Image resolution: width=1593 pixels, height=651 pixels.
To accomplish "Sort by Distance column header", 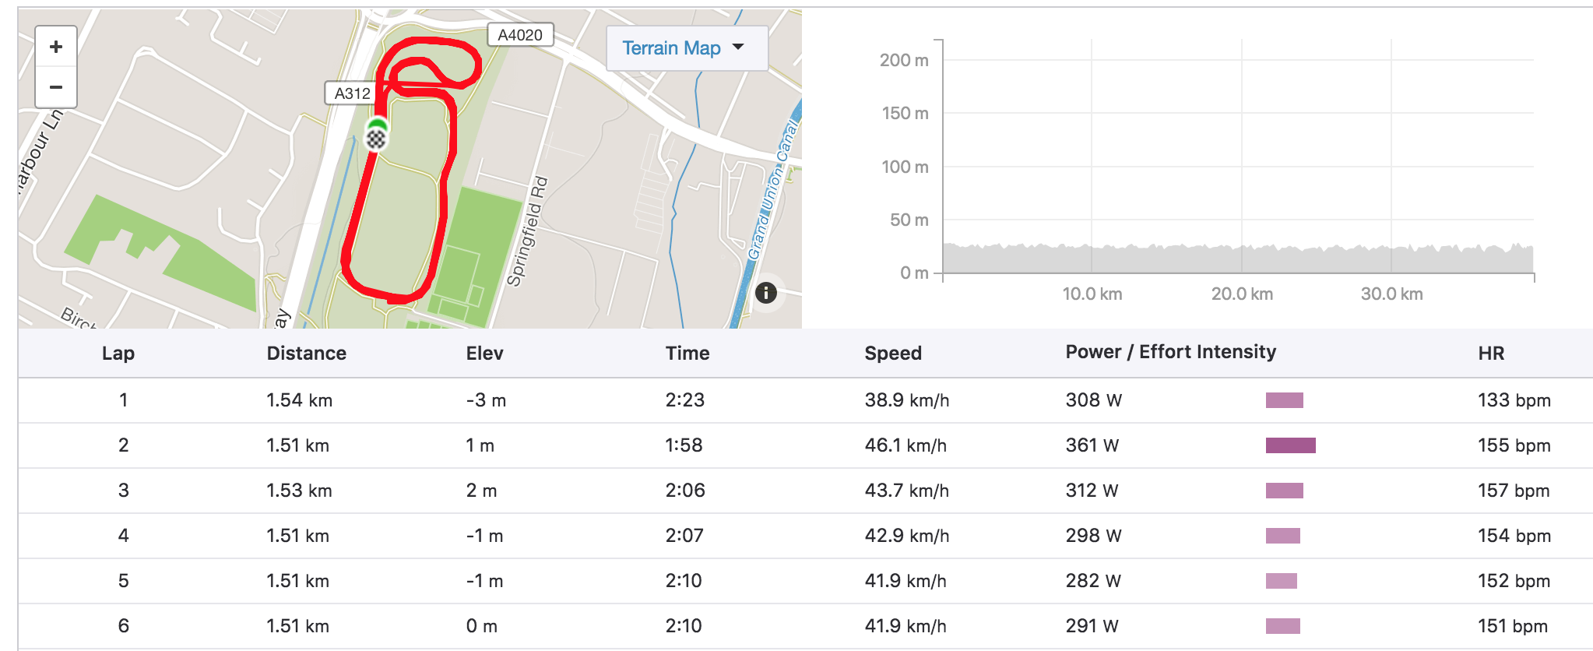I will point(306,354).
